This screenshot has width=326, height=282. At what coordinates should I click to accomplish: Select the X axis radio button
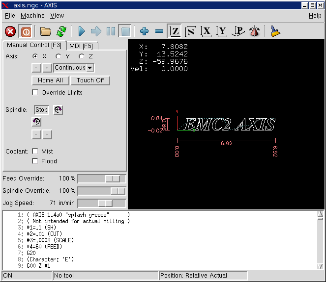pos(35,56)
